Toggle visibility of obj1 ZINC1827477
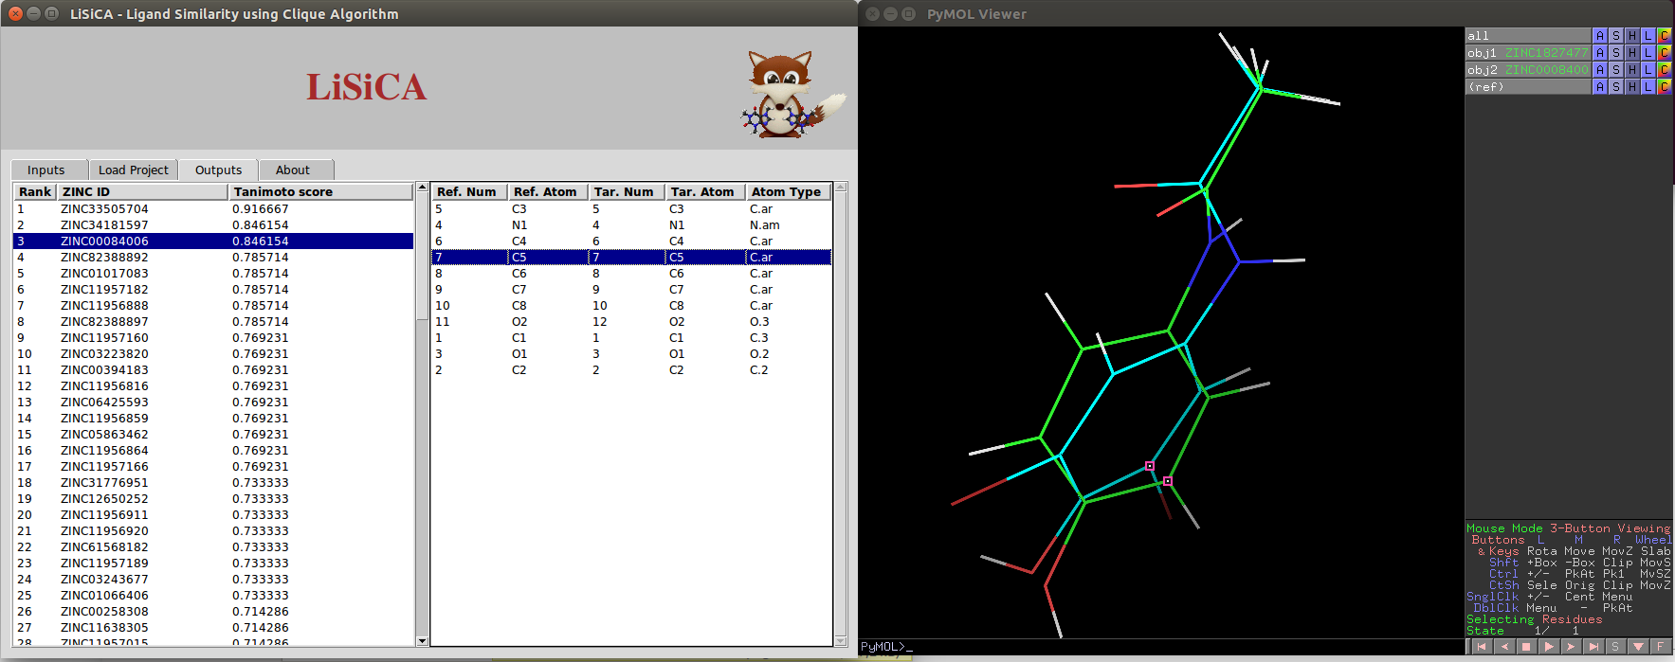The width and height of the screenshot is (1675, 662). [x=1527, y=53]
